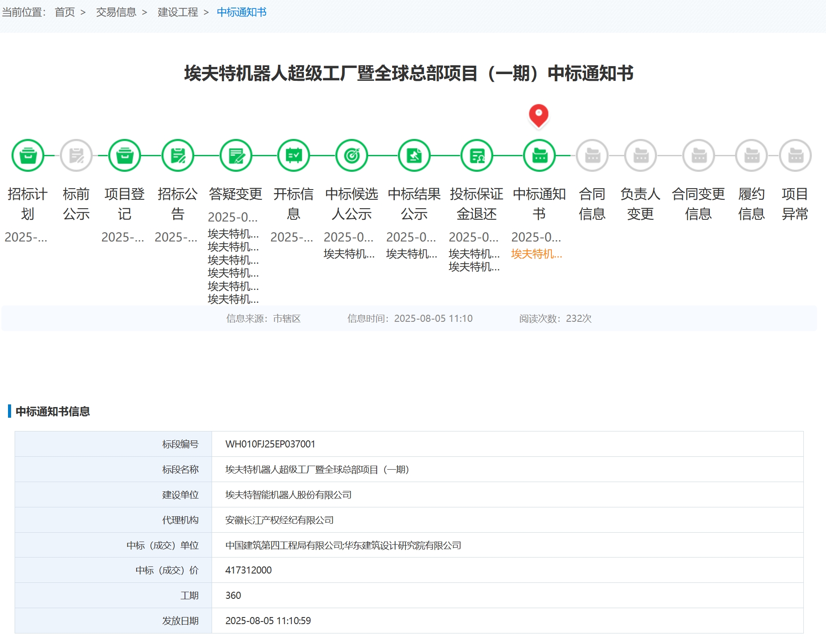Click the 中标结果公示 gavel icon
The height and width of the screenshot is (641, 826).
tap(414, 156)
